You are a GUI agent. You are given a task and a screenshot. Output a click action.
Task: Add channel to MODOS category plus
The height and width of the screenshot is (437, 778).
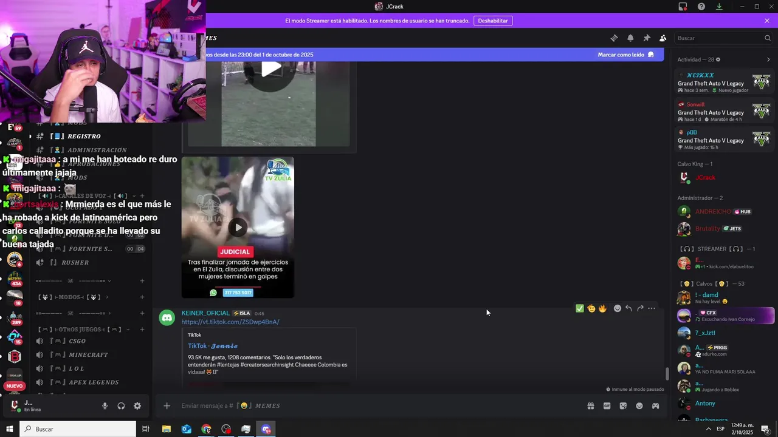(142, 297)
